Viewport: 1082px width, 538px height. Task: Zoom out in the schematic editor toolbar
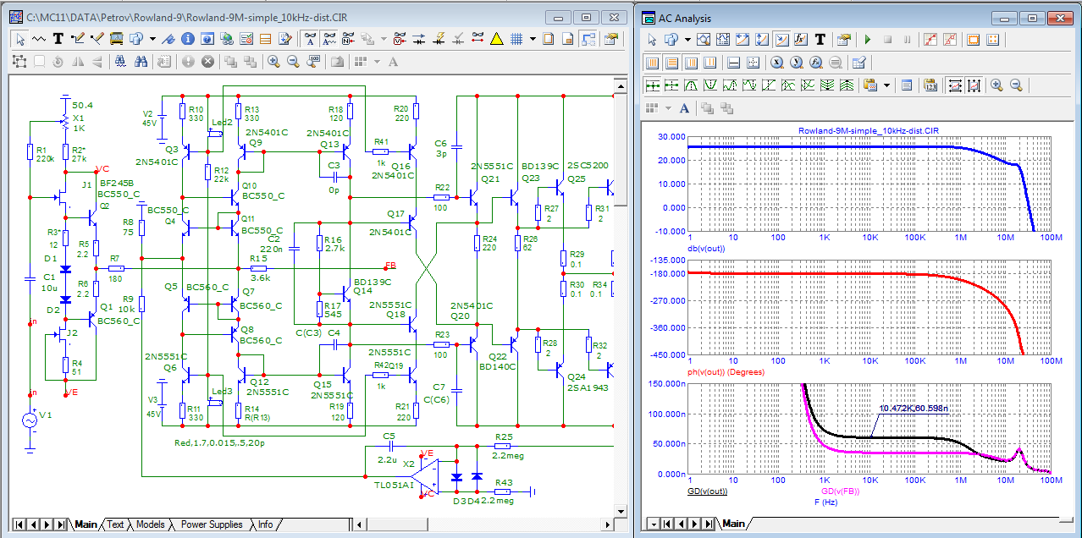point(293,62)
